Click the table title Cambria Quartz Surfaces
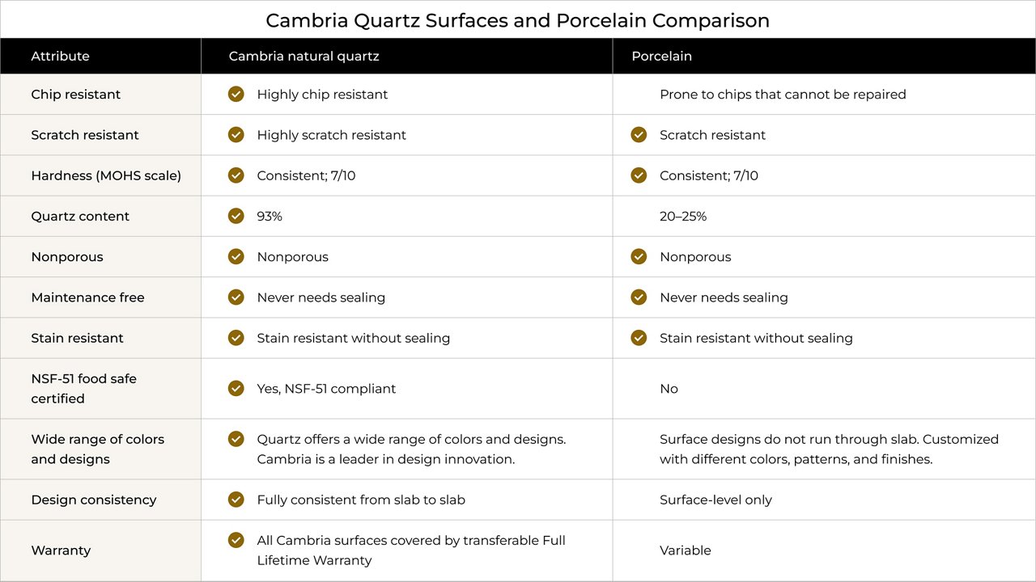 point(517,20)
